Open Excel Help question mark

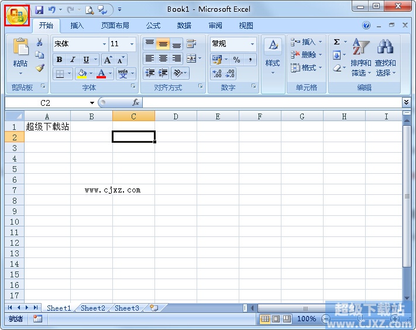point(366,26)
